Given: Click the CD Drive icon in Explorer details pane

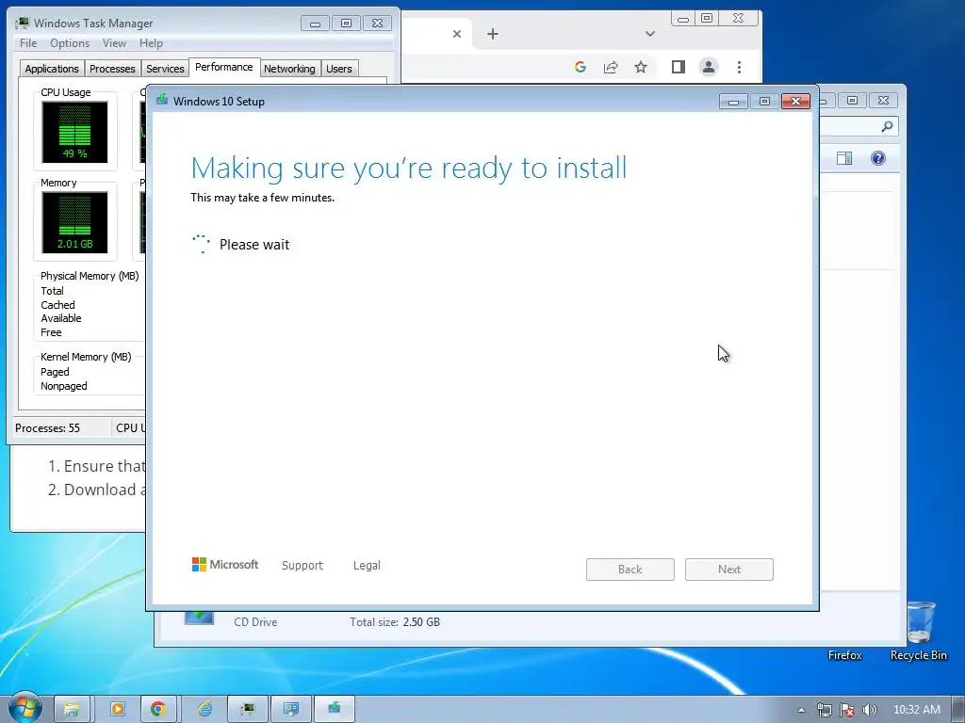Looking at the screenshot, I should point(199,618).
